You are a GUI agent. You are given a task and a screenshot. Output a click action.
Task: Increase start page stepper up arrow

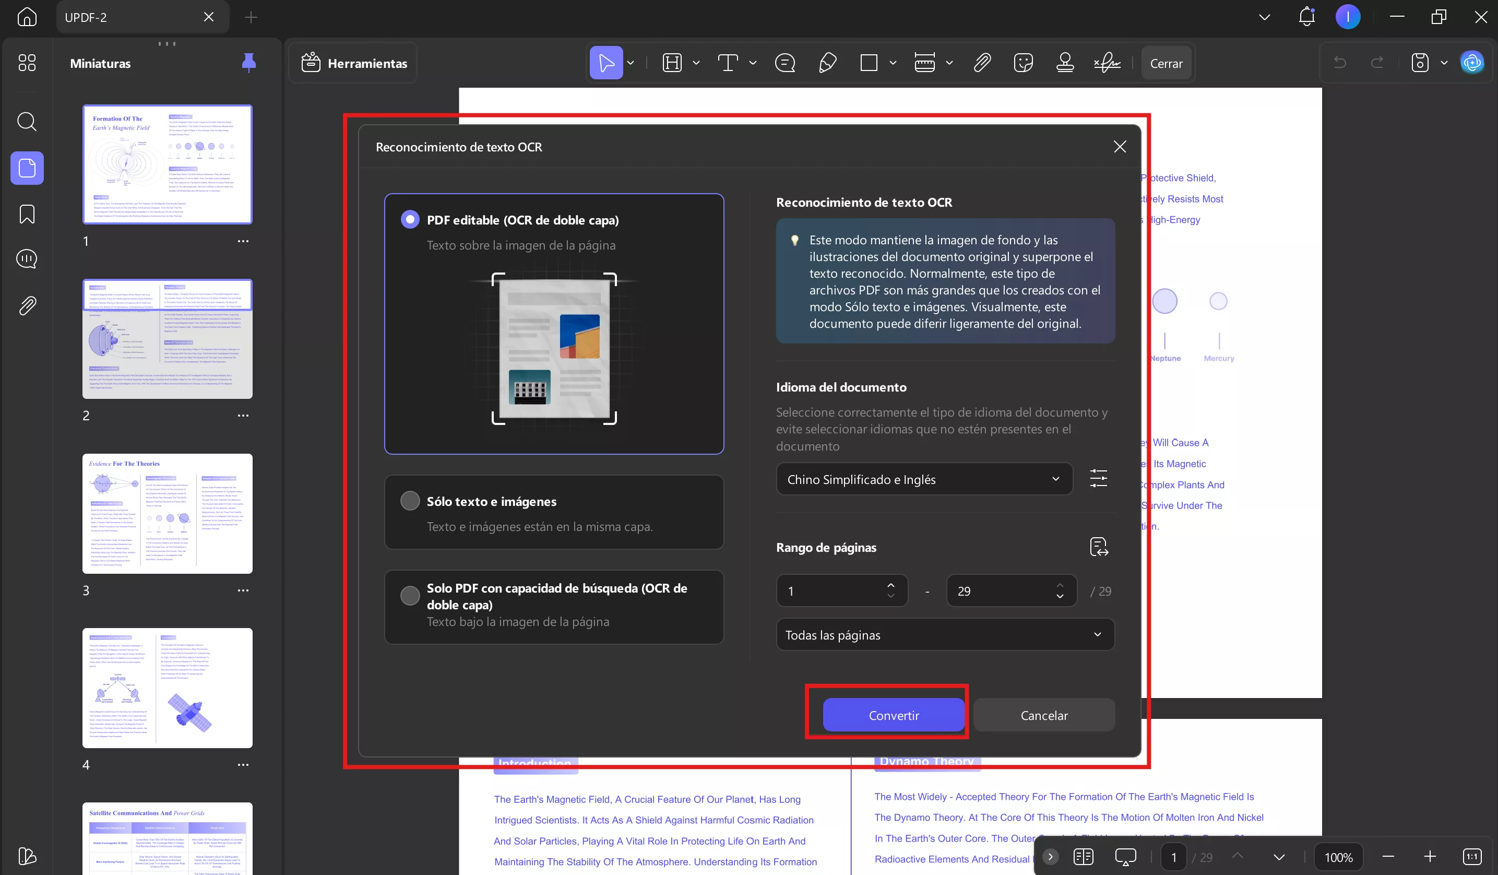(x=890, y=586)
